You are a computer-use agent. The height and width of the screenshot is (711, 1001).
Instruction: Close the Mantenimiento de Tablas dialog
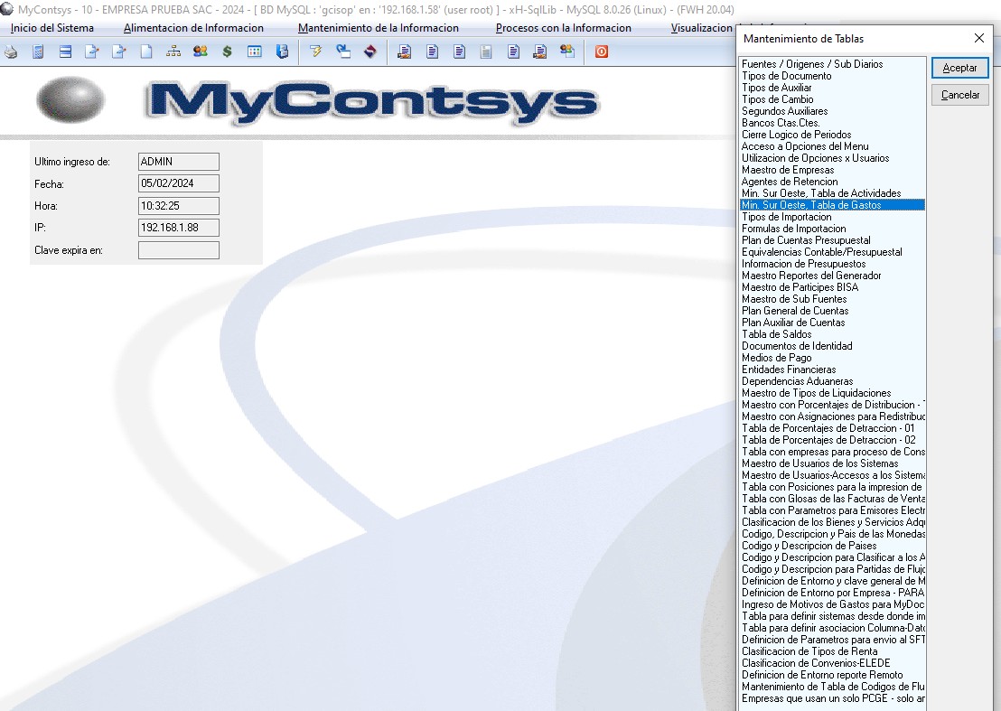[979, 39]
